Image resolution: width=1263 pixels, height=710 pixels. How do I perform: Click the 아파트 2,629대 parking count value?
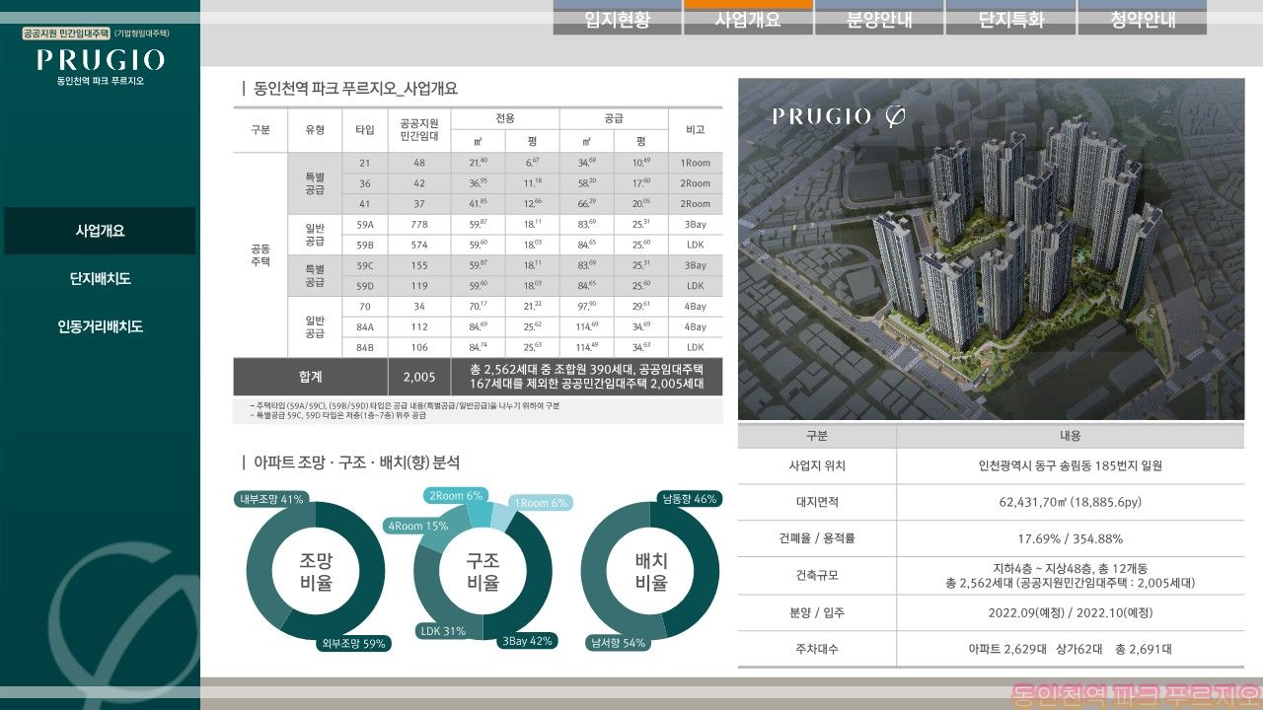pyautogui.click(x=1006, y=649)
